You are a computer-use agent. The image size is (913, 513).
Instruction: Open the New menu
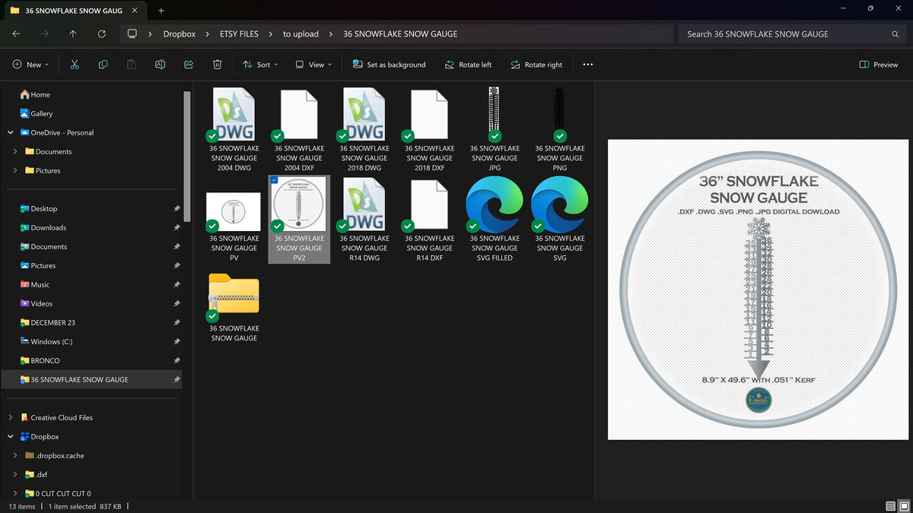point(30,65)
